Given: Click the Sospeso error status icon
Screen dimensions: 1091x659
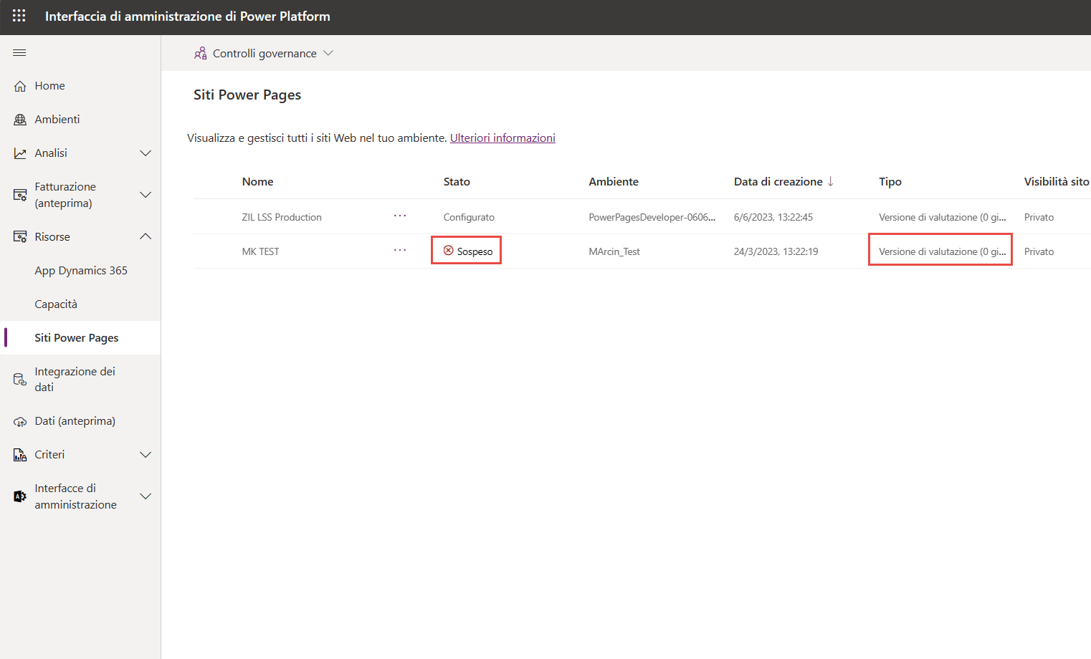Looking at the screenshot, I should click(449, 251).
